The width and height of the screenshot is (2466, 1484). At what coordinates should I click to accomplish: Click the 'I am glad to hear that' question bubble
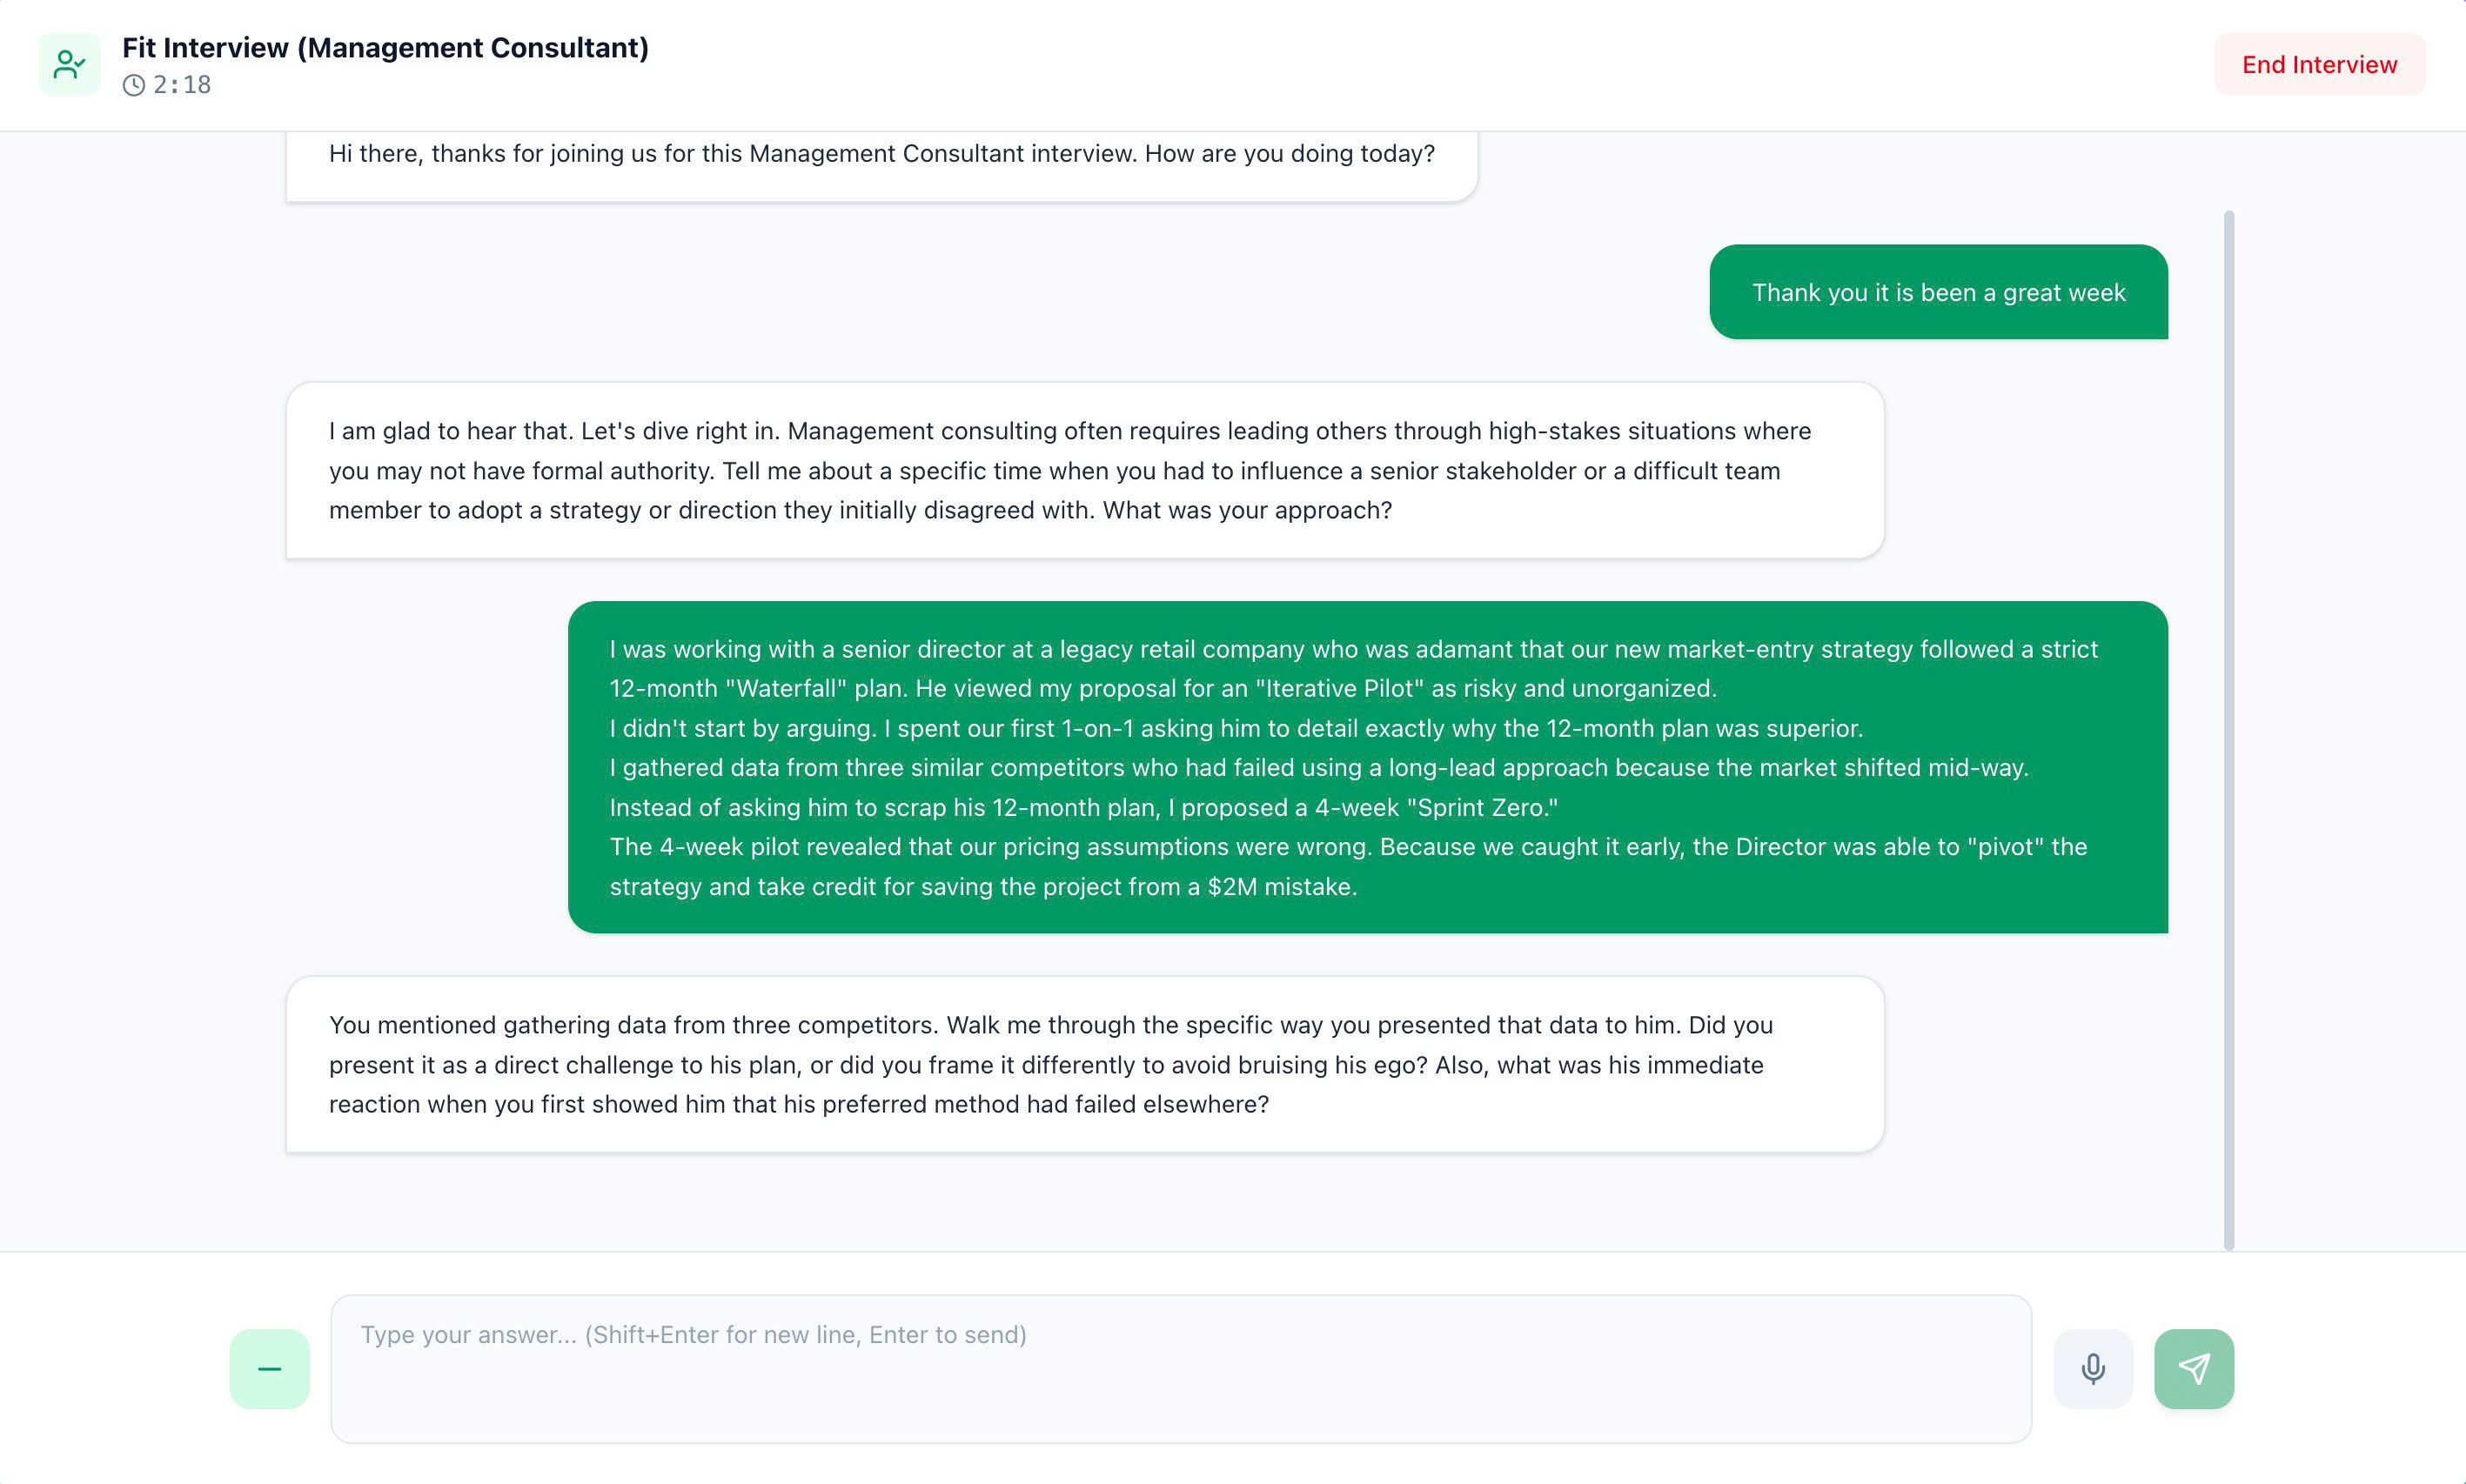tap(1085, 470)
